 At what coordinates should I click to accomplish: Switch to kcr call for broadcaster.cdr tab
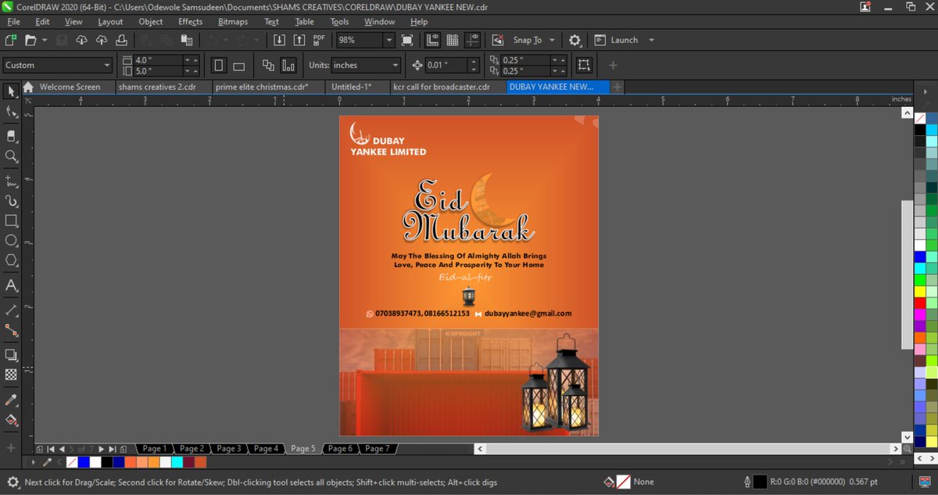442,87
